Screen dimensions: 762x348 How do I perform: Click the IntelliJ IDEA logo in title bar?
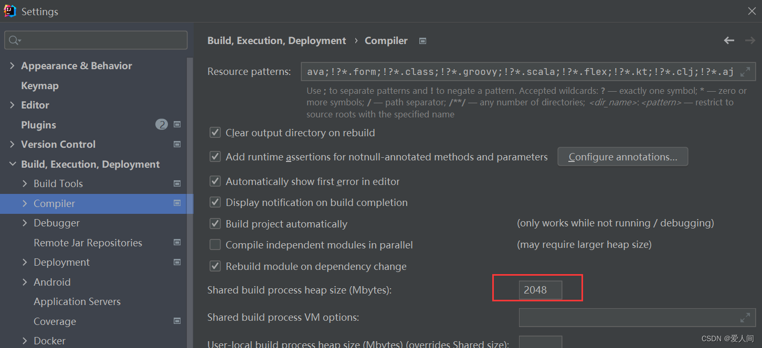(x=10, y=11)
